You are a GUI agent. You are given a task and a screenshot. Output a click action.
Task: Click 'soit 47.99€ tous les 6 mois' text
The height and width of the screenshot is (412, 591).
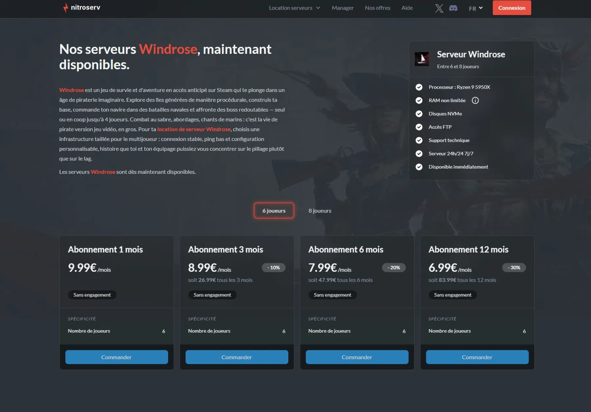pos(340,280)
